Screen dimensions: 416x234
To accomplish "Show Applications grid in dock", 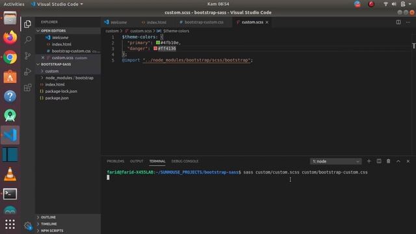I will click(x=10, y=224).
